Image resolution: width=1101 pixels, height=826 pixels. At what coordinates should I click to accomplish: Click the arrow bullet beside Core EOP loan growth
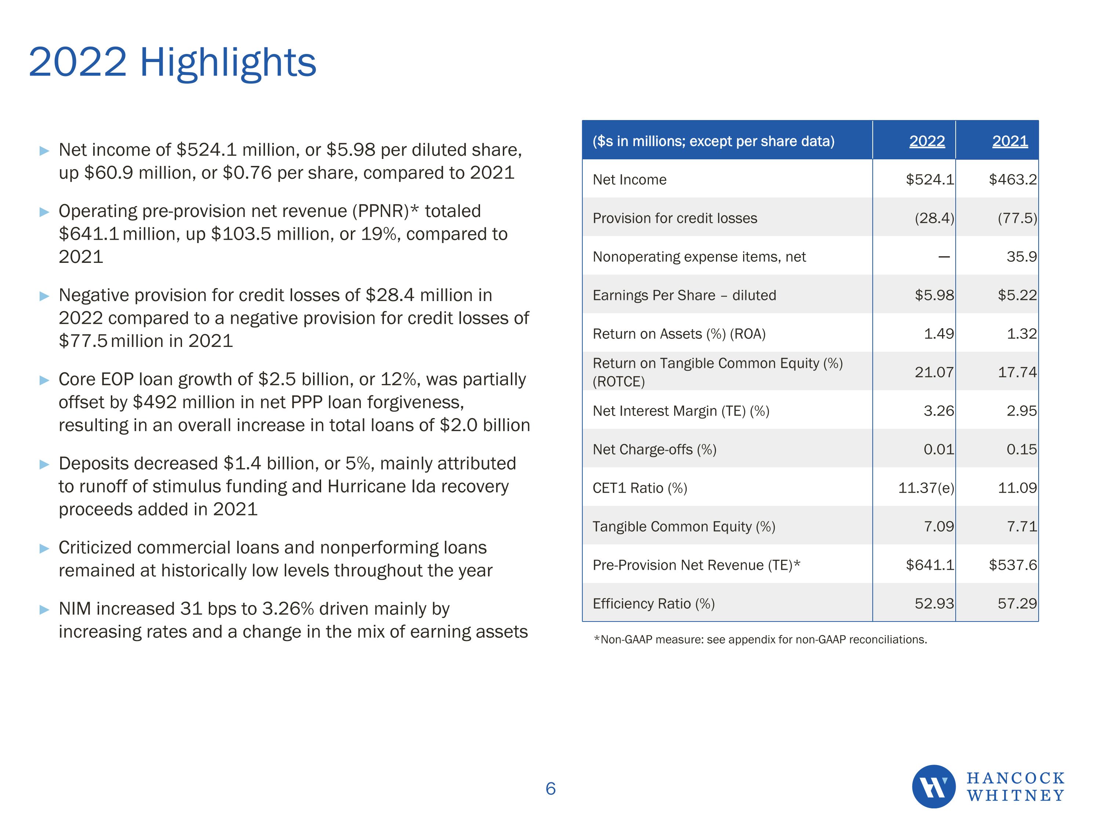(x=44, y=380)
